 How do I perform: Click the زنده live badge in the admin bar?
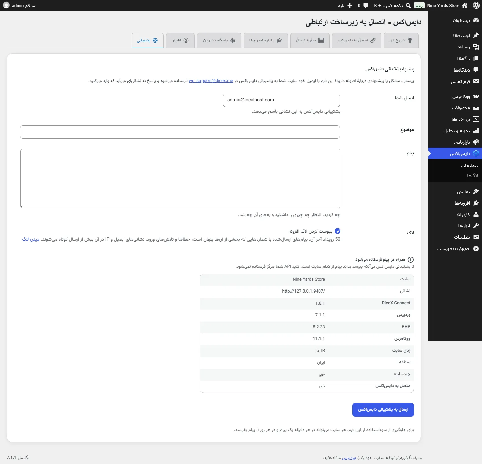419,6
